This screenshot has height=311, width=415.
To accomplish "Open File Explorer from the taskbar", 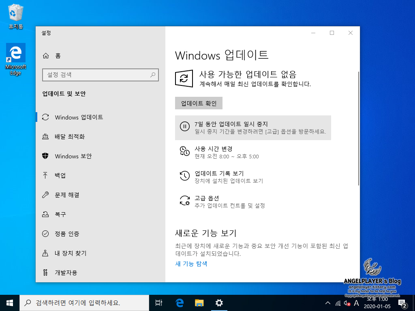I will [x=199, y=303].
